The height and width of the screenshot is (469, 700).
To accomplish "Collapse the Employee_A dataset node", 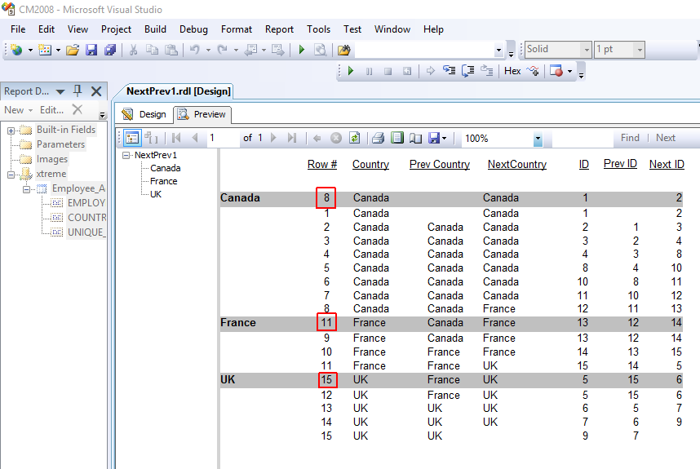I will (x=26, y=189).
